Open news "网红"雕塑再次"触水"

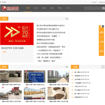click(47, 61)
